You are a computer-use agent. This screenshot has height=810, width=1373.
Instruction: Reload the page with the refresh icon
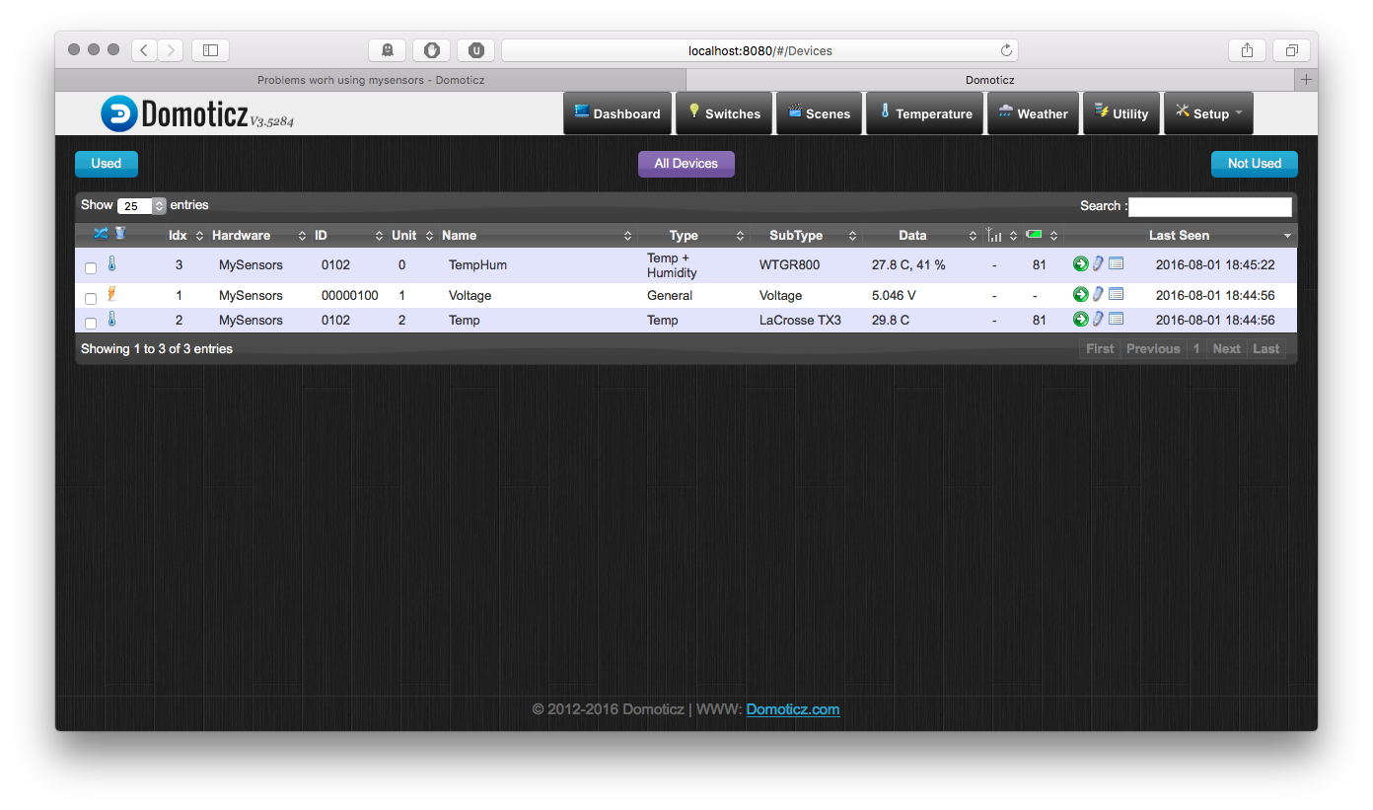point(1006,50)
